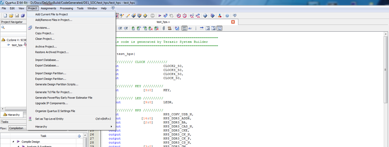Open Assignment Editor pencil-with-list icon
Viewport: 389px width, 147px height.
click(x=128, y=16)
